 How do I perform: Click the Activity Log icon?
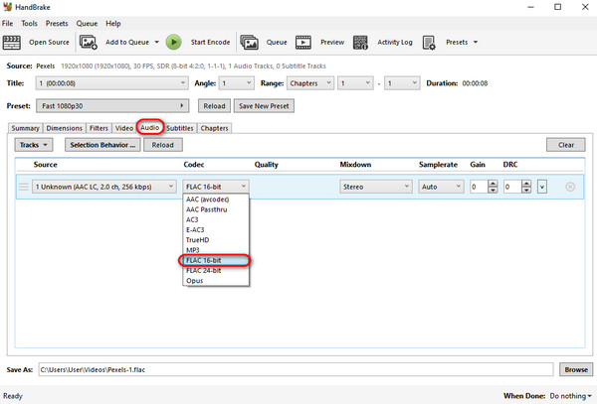360,42
